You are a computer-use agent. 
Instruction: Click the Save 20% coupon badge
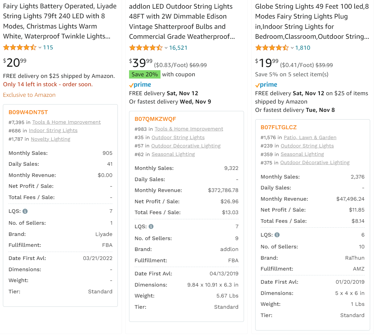(x=144, y=75)
